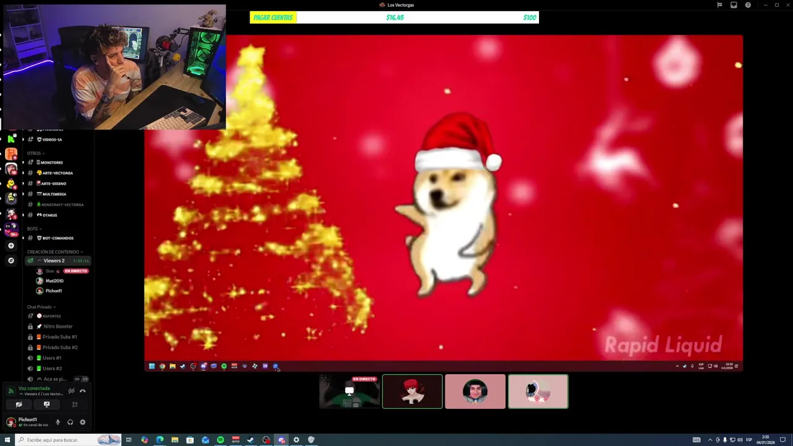This screenshot has height=446, width=793.
Task: Join the Privado Subs #1 channel
Action: tap(58, 337)
